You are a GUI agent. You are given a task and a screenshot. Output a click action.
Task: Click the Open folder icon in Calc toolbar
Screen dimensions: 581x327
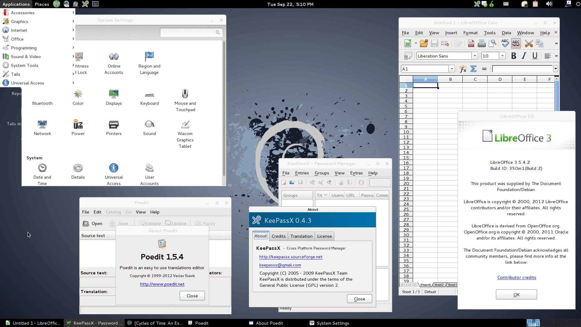coord(424,44)
